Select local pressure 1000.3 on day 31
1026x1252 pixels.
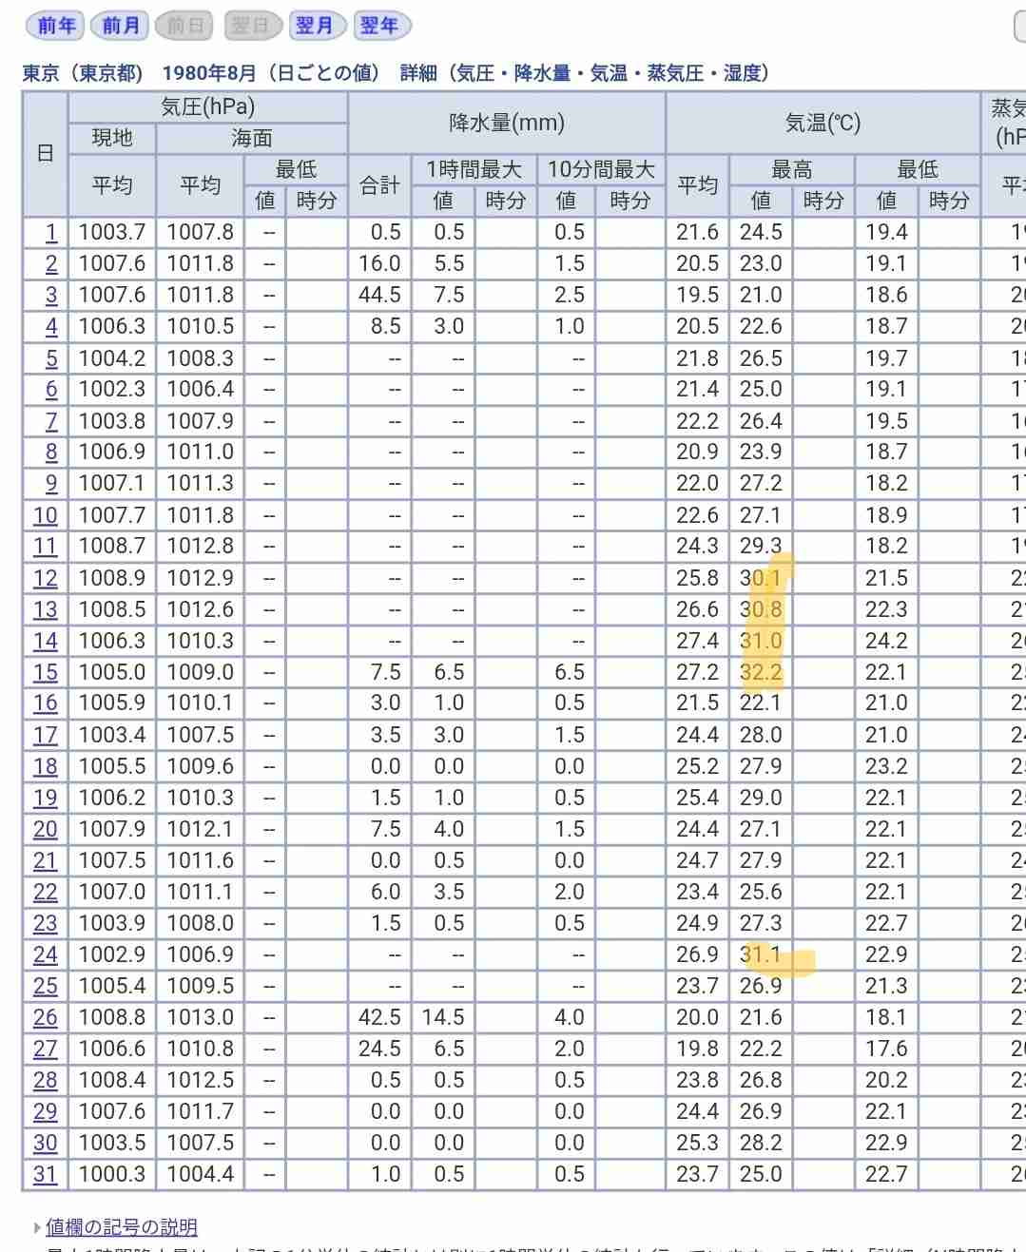coord(112,1174)
